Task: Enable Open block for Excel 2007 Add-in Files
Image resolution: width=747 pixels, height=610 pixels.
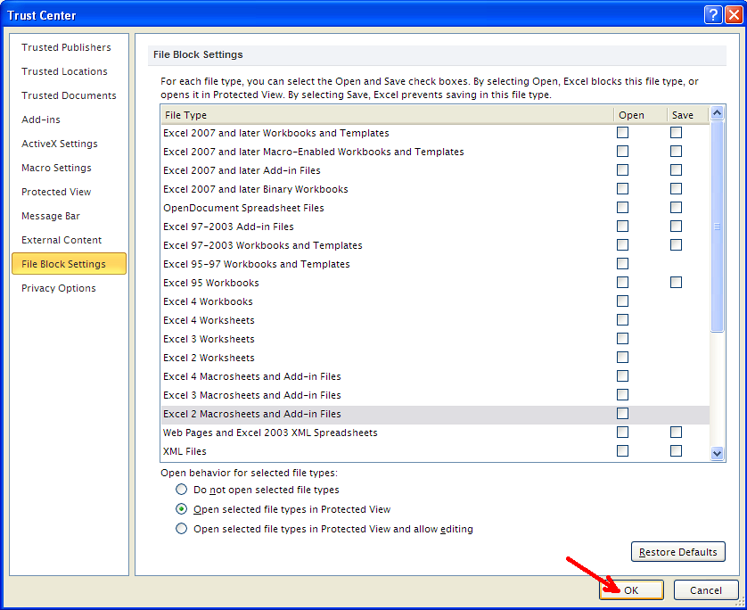Action: click(x=622, y=169)
